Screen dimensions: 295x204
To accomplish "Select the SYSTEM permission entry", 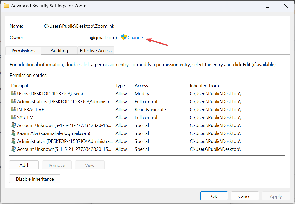I will pos(147,117).
